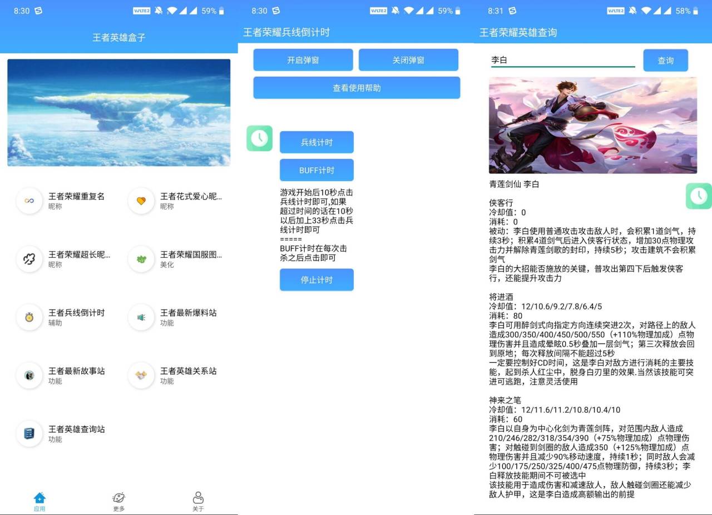Start the BUFF计时 timer
The height and width of the screenshot is (515, 712).
coord(317,170)
